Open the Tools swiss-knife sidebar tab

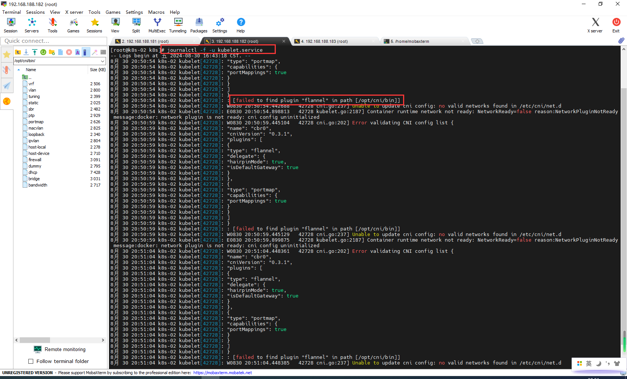[x=7, y=70]
